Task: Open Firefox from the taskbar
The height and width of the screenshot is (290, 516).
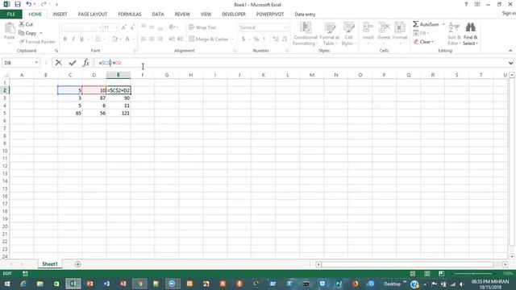Action: [x=355, y=284]
